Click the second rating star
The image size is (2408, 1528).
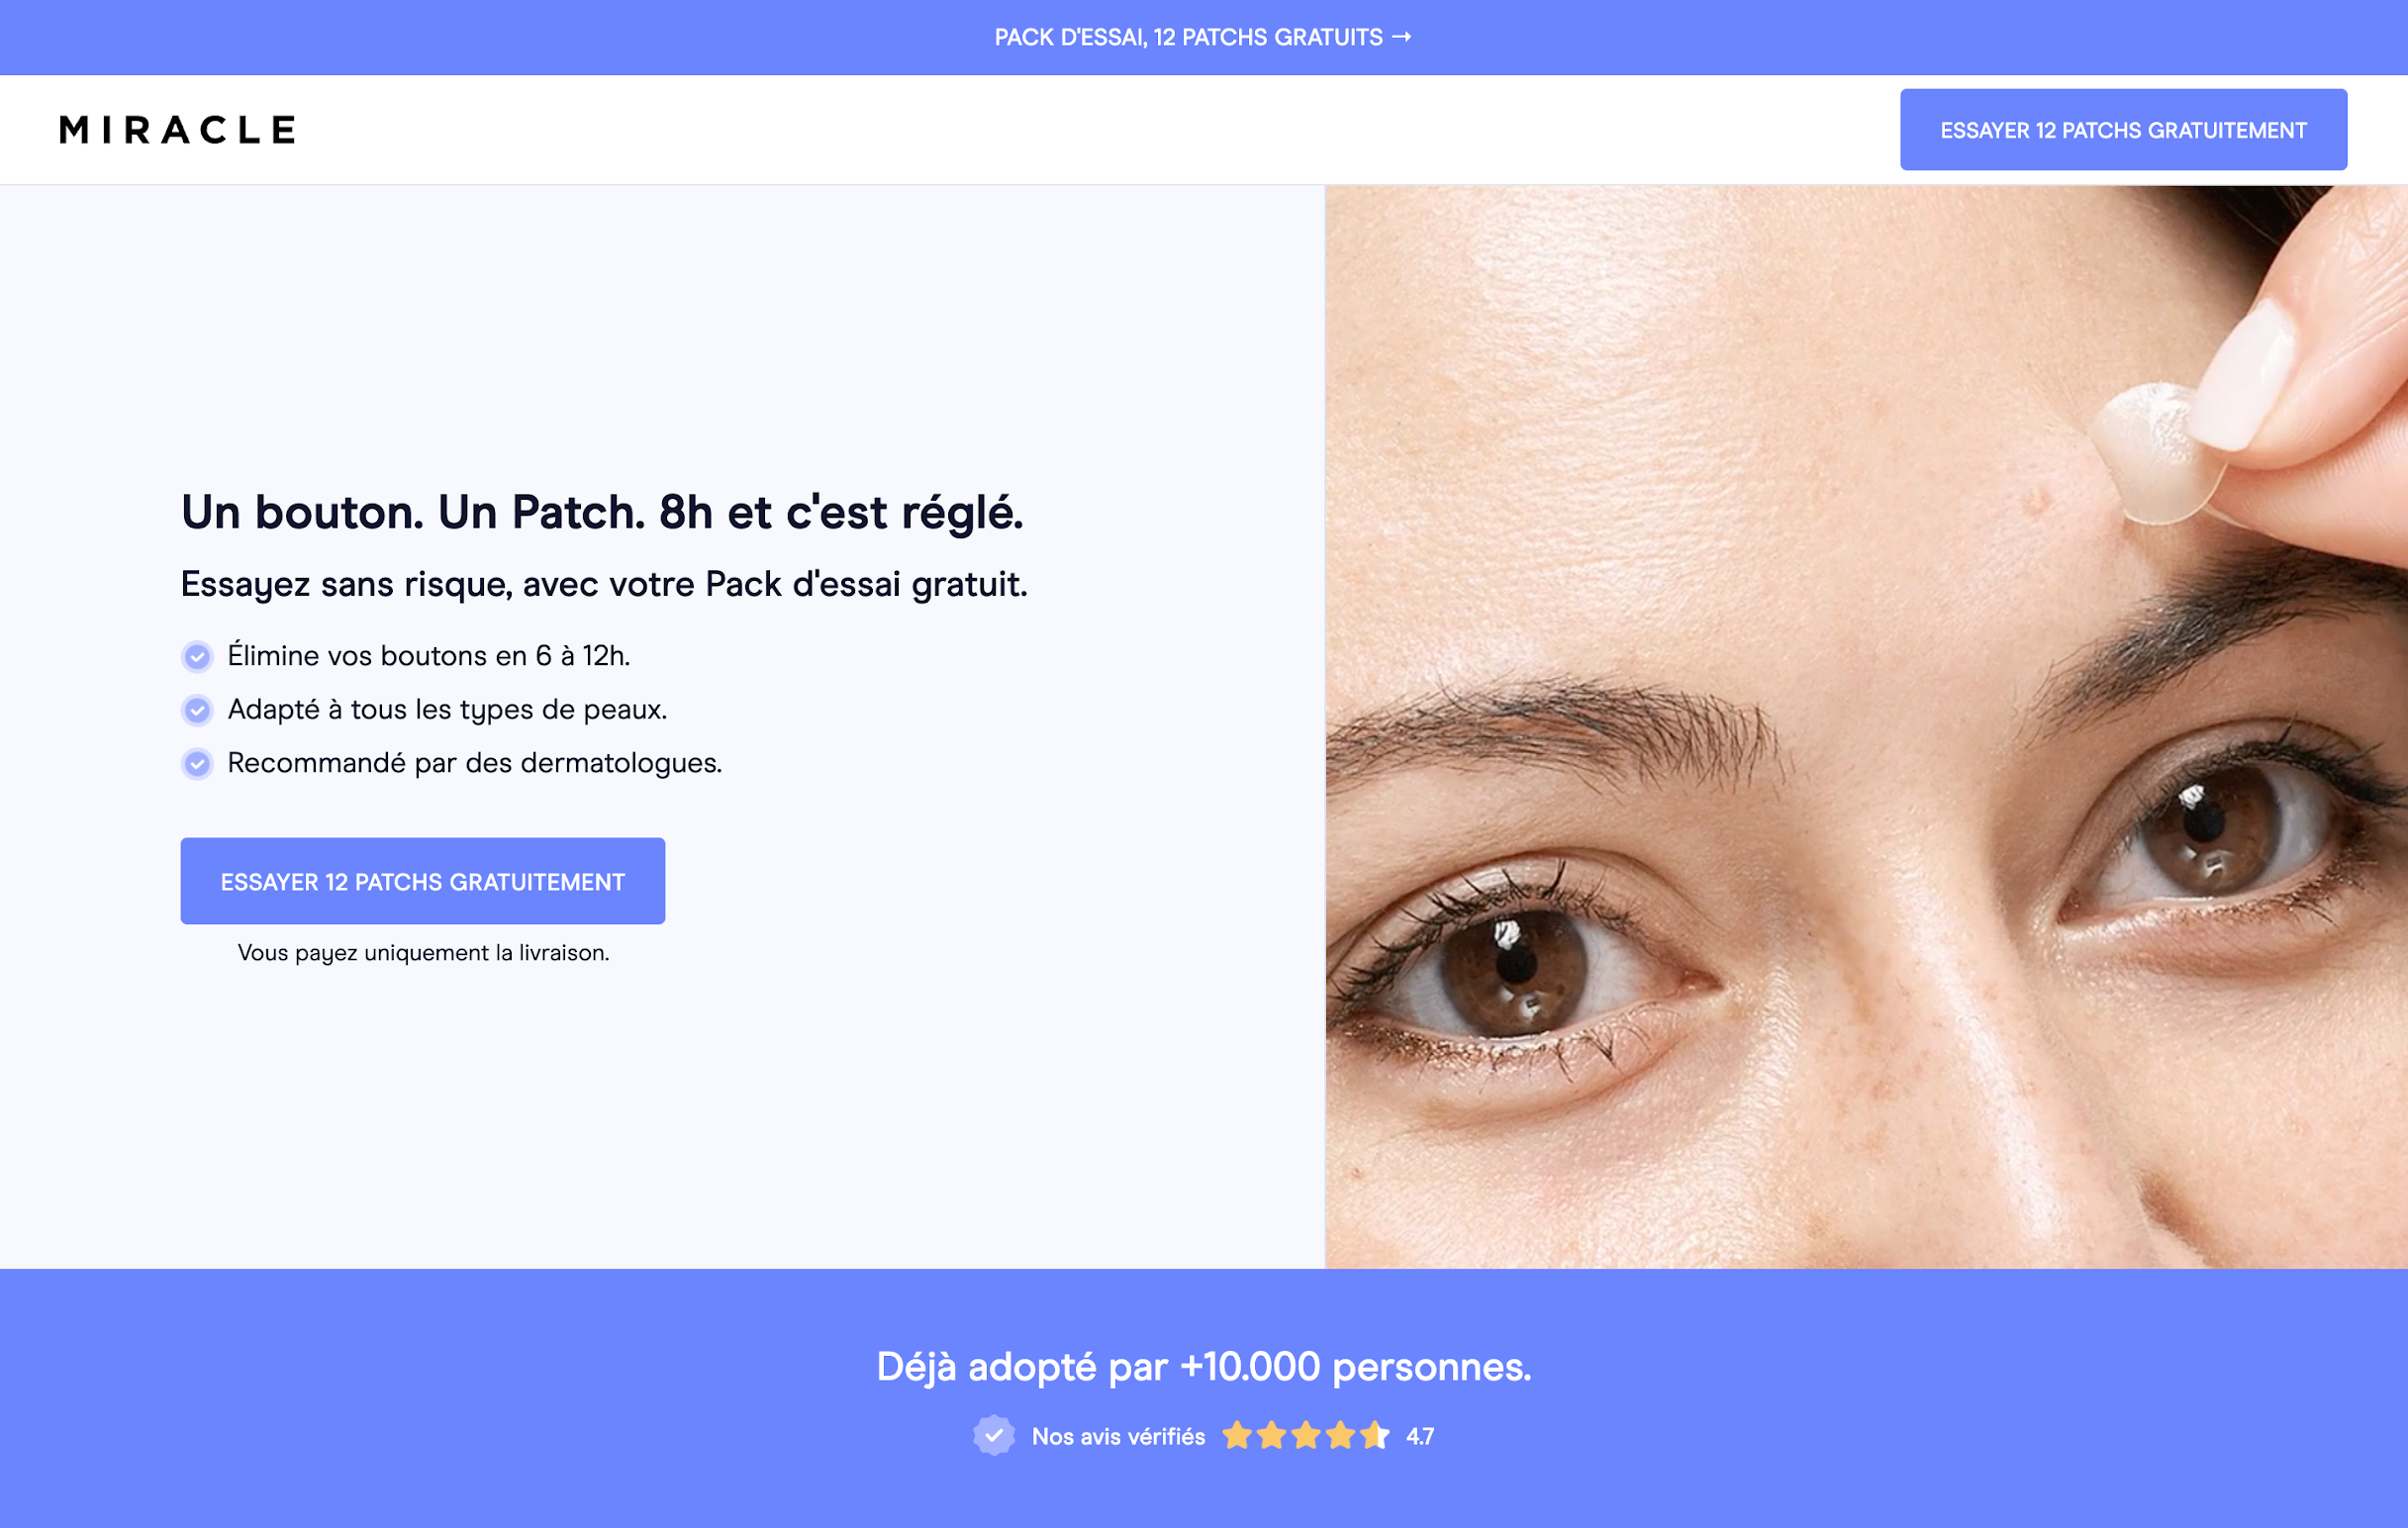point(1272,1436)
